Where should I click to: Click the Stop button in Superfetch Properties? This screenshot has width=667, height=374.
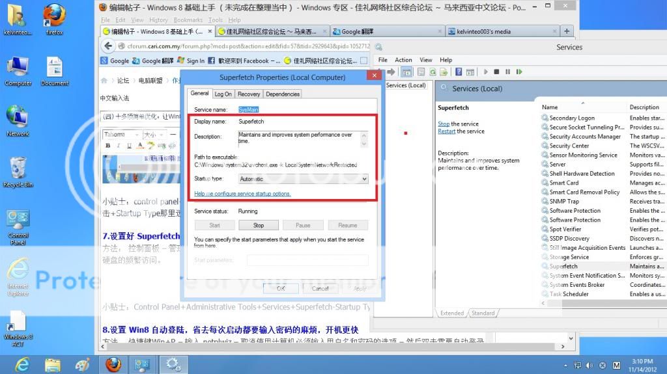[259, 225]
